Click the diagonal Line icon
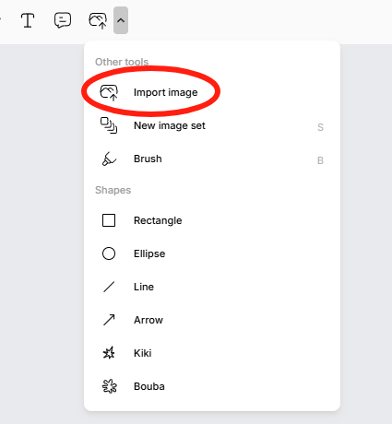Screen dimensions: 392x424 click(x=109, y=287)
